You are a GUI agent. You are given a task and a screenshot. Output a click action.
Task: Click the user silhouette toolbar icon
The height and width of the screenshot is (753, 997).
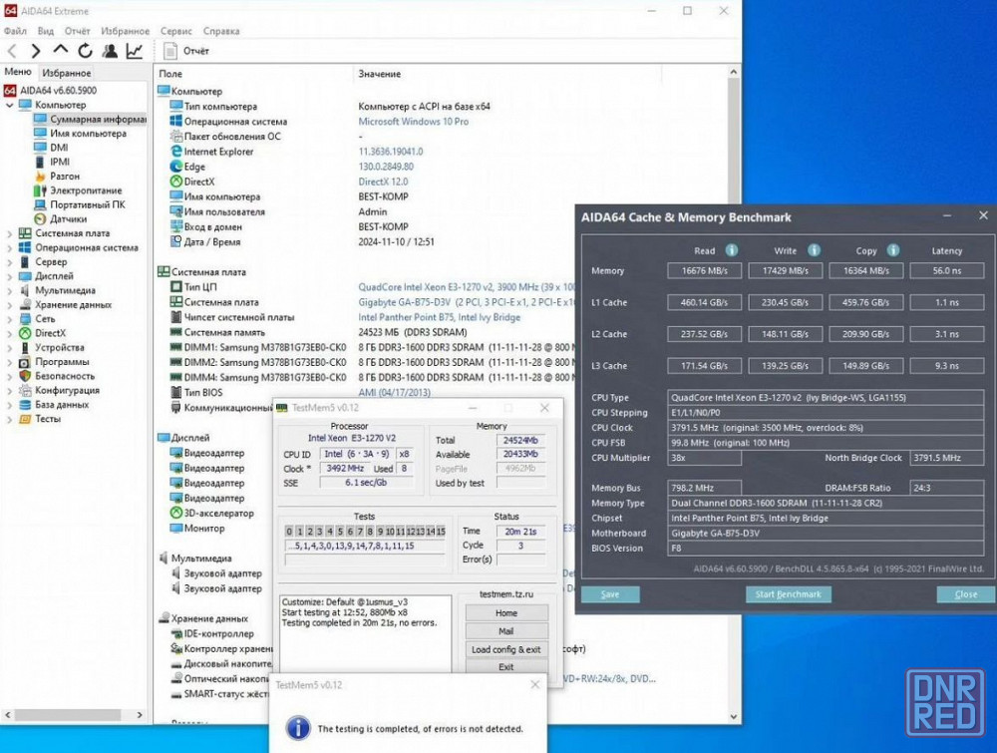pos(110,51)
